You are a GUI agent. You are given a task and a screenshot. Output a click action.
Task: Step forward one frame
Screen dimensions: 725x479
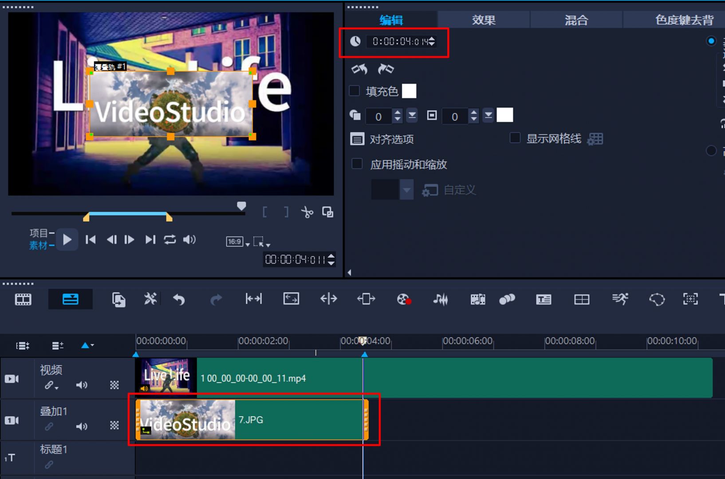[x=129, y=240]
